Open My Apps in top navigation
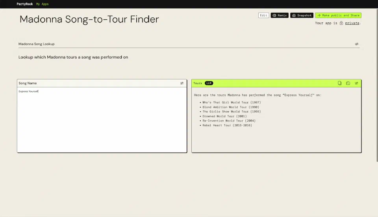Image resolution: width=378 pixels, height=217 pixels. pyautogui.click(x=43, y=4)
